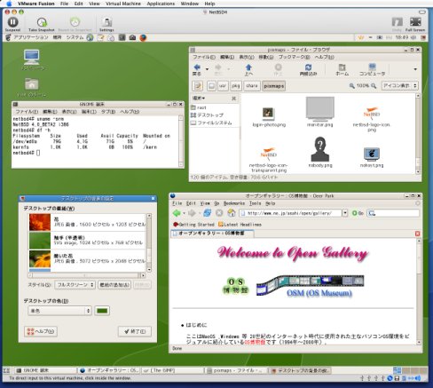Select yellow flower wallpaper entry

87,258
